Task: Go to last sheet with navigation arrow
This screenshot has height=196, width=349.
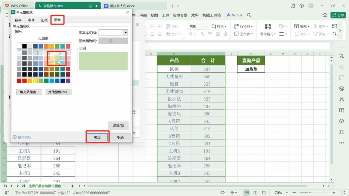Action: [x=24, y=186]
